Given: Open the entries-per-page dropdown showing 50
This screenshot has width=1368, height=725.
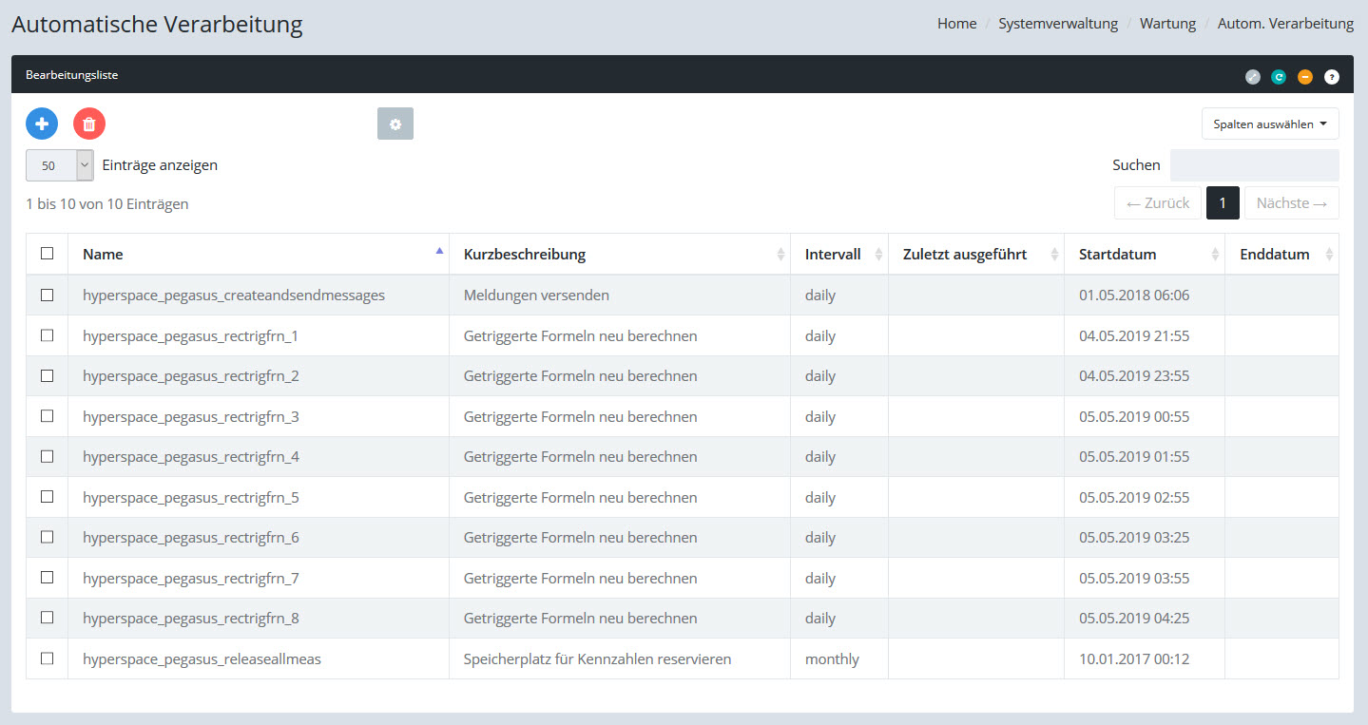Looking at the screenshot, I should (x=59, y=165).
